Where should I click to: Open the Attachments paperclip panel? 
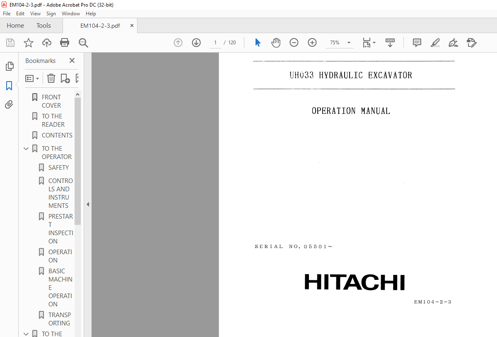[9, 105]
